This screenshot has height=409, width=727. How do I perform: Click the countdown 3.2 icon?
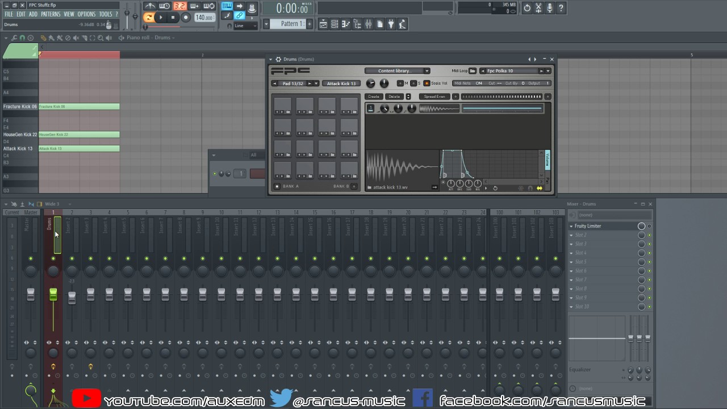click(181, 6)
